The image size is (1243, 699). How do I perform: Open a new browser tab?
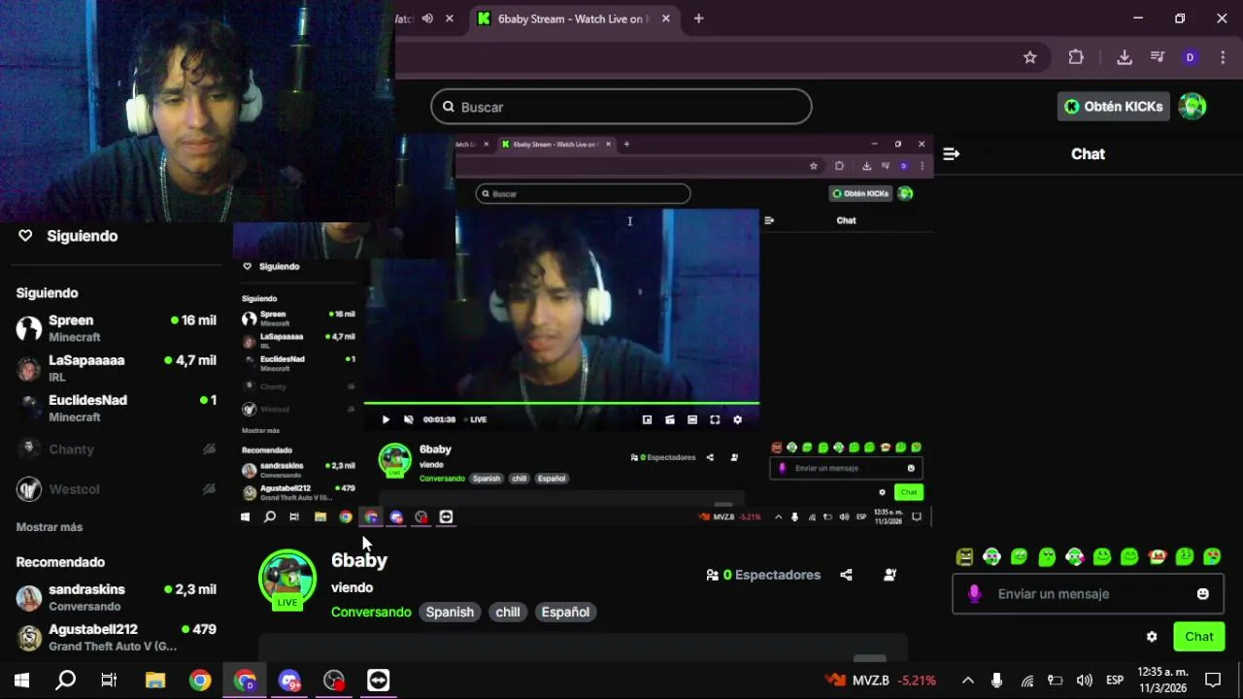[698, 18]
